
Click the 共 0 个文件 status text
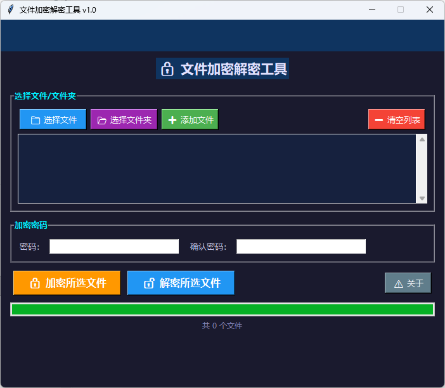click(222, 326)
